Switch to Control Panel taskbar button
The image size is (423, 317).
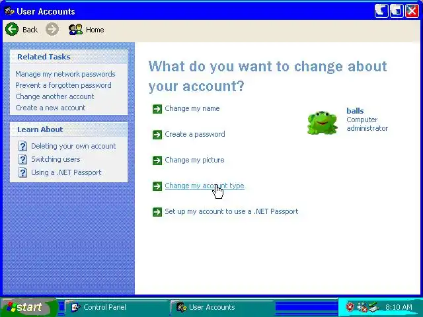[116, 307]
